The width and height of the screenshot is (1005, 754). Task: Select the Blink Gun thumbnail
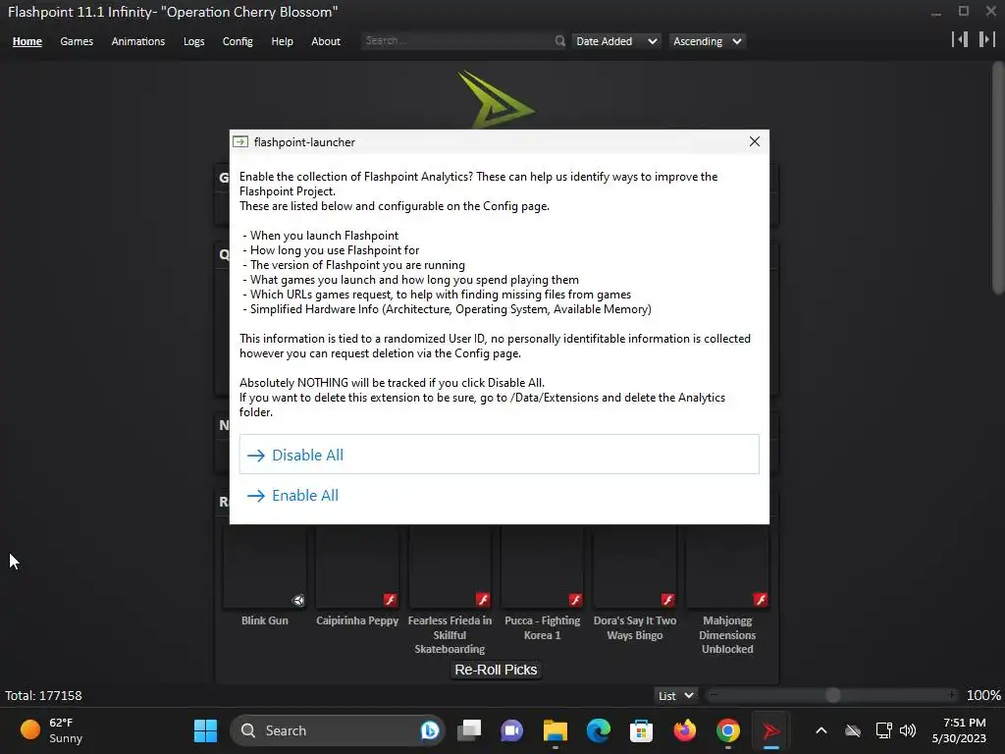pyautogui.click(x=265, y=566)
